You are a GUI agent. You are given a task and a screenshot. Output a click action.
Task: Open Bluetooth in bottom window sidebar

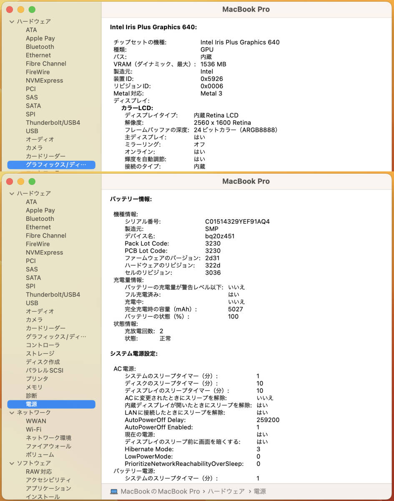40,219
